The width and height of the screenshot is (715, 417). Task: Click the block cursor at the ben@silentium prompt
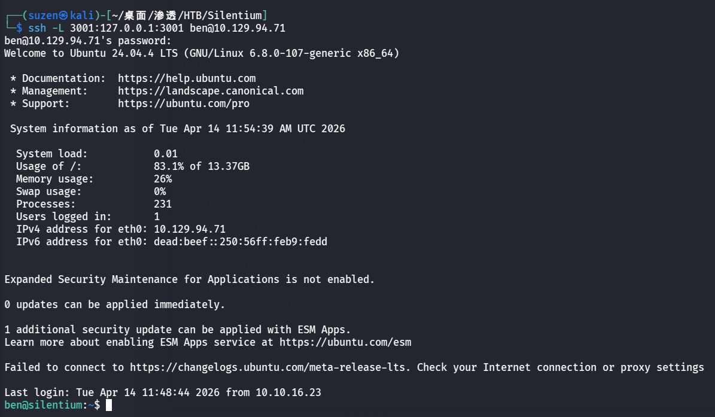click(109, 405)
